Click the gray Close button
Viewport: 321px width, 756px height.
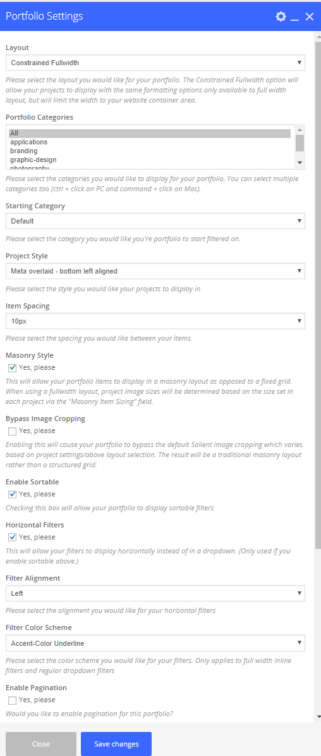point(41,744)
